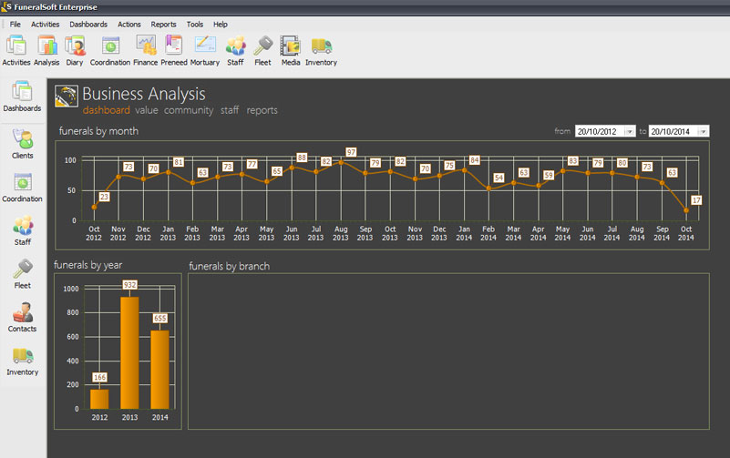Click the 'funerals by branch' heading
730x458 pixels.
point(229,266)
